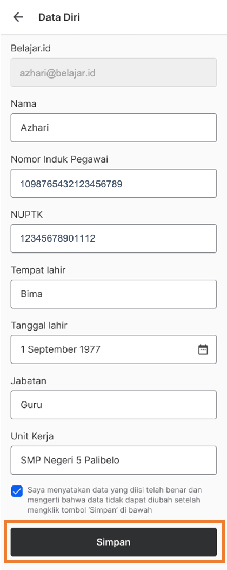Click the Data Diri page title

point(59,17)
